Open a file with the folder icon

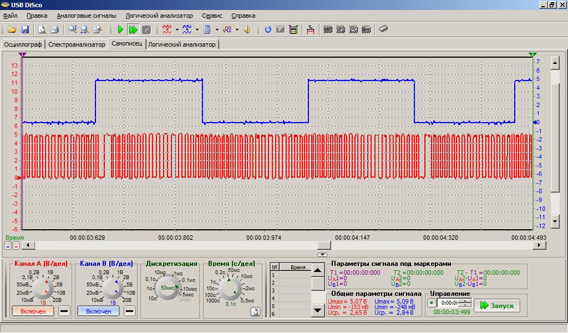12,30
